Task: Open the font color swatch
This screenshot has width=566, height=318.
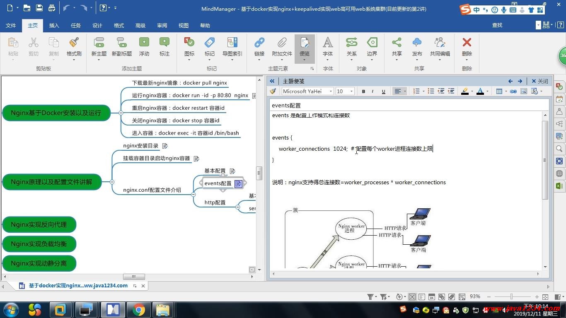Action: point(480,92)
